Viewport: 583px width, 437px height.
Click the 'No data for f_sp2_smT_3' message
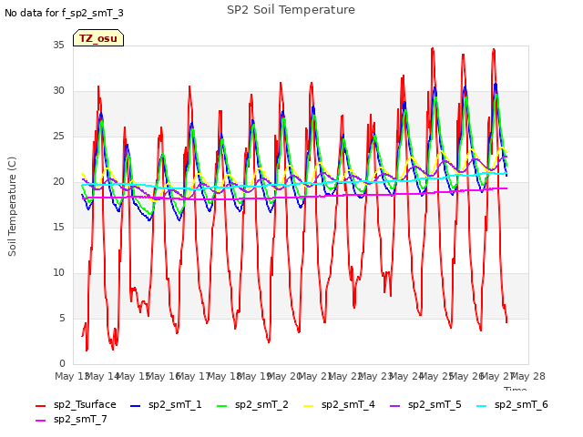(64, 13)
